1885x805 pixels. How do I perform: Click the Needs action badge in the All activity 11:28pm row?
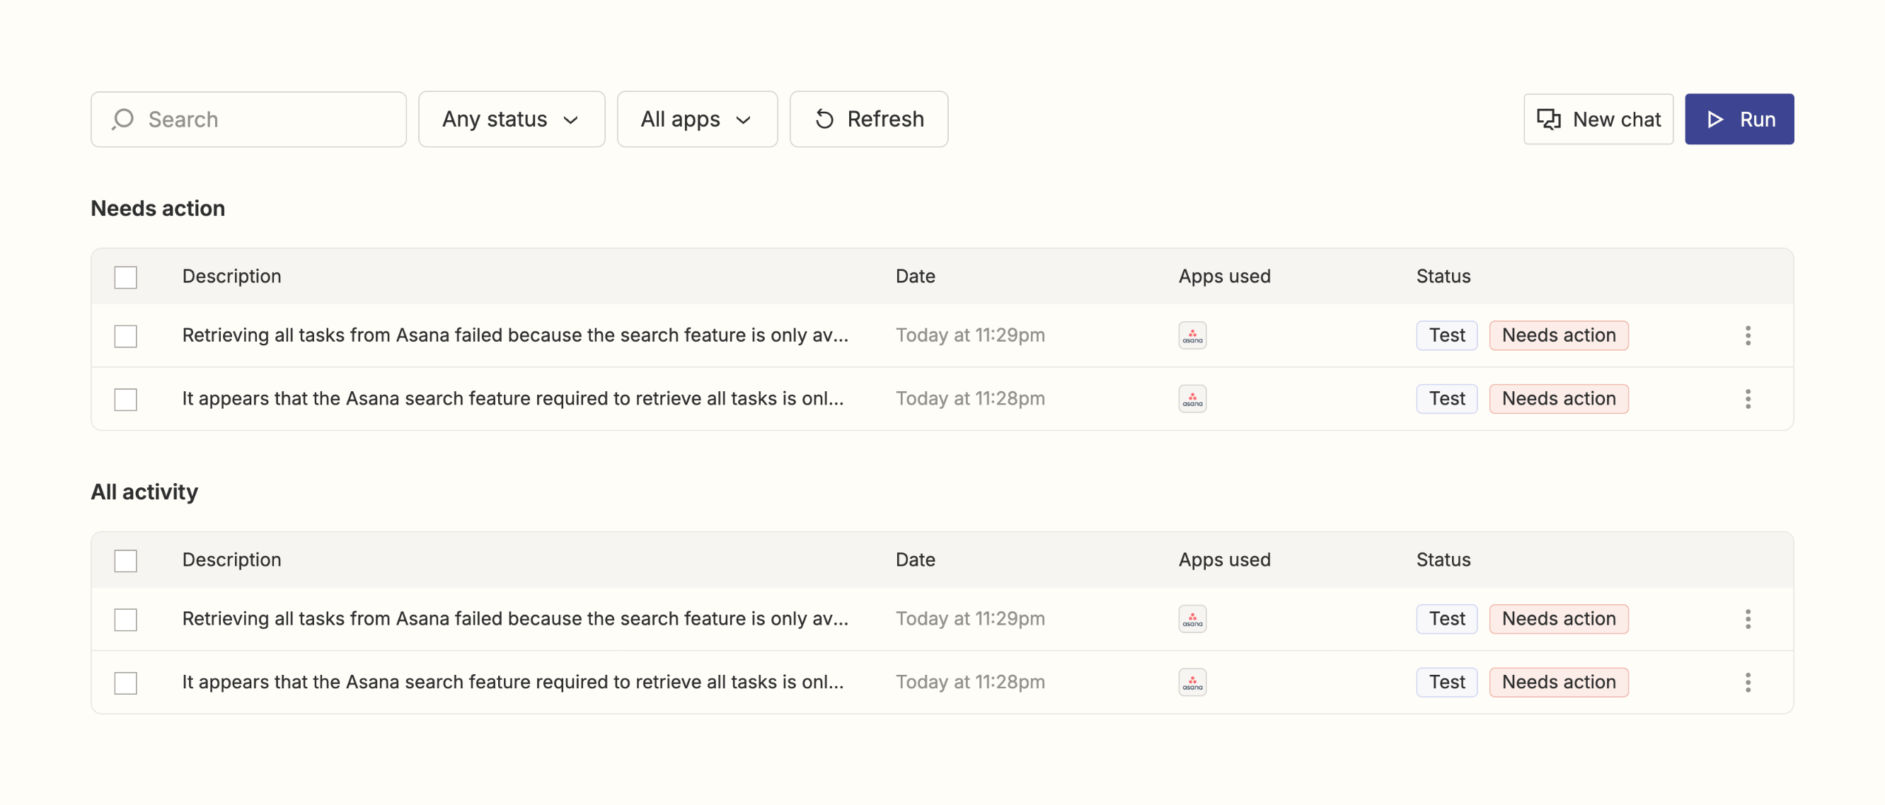1559,683
